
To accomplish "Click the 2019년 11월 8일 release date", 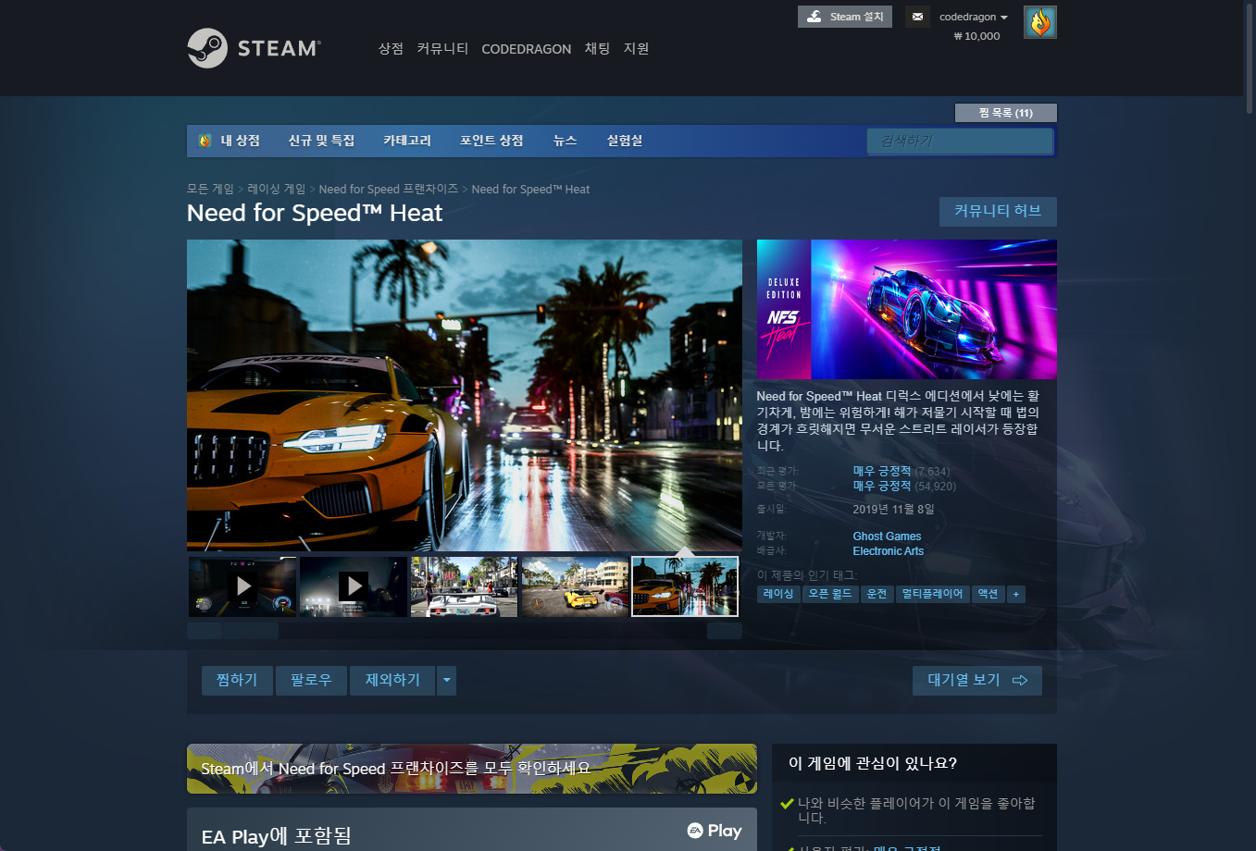I will [893, 510].
